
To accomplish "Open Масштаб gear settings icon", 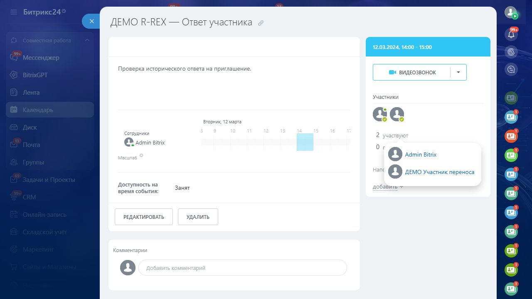I will click(x=141, y=155).
